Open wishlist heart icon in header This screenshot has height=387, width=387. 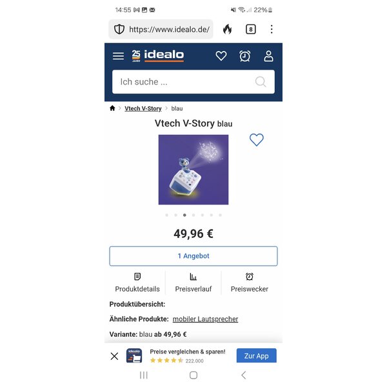click(221, 55)
